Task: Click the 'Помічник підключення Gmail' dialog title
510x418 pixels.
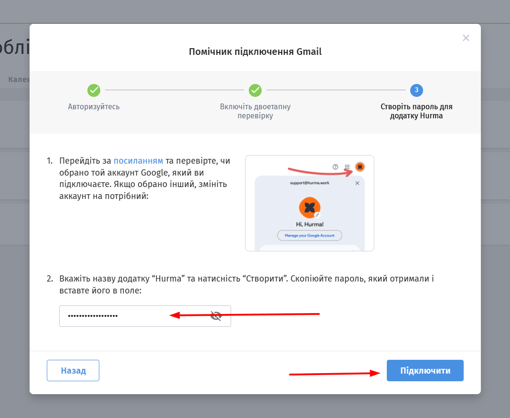Action: click(x=255, y=52)
